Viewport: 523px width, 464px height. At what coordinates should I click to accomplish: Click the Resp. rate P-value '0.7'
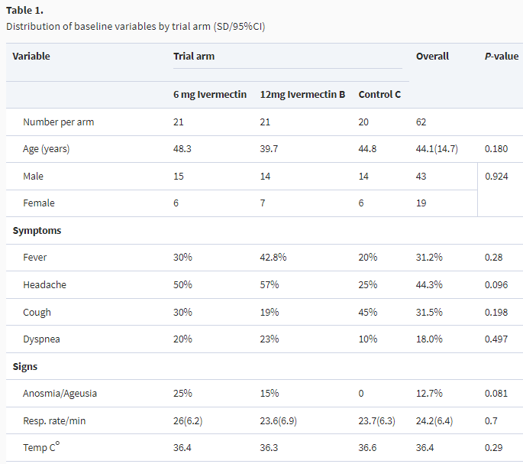(491, 421)
